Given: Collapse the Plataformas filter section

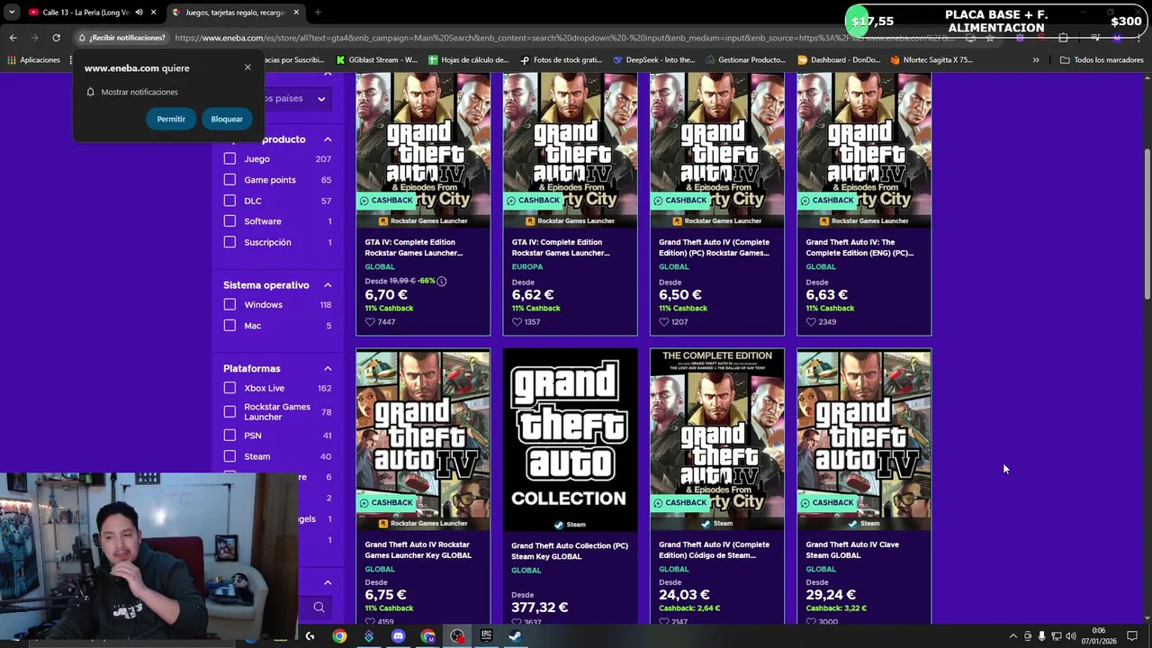Looking at the screenshot, I should (328, 368).
